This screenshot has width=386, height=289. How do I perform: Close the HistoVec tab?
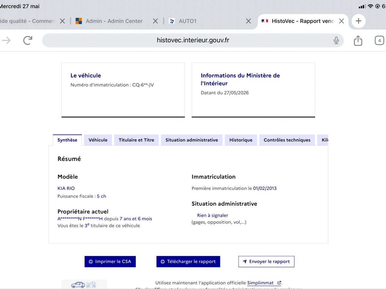(342, 21)
